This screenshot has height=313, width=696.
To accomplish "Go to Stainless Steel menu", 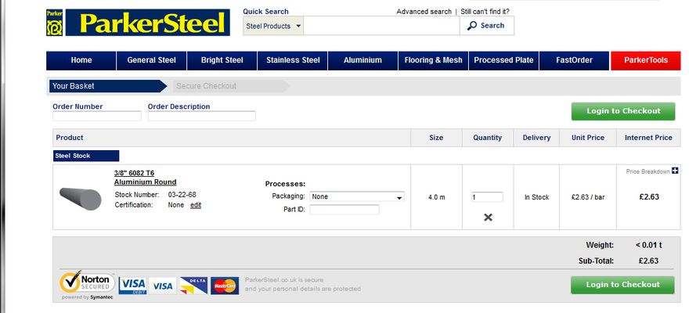I will pyautogui.click(x=293, y=60).
